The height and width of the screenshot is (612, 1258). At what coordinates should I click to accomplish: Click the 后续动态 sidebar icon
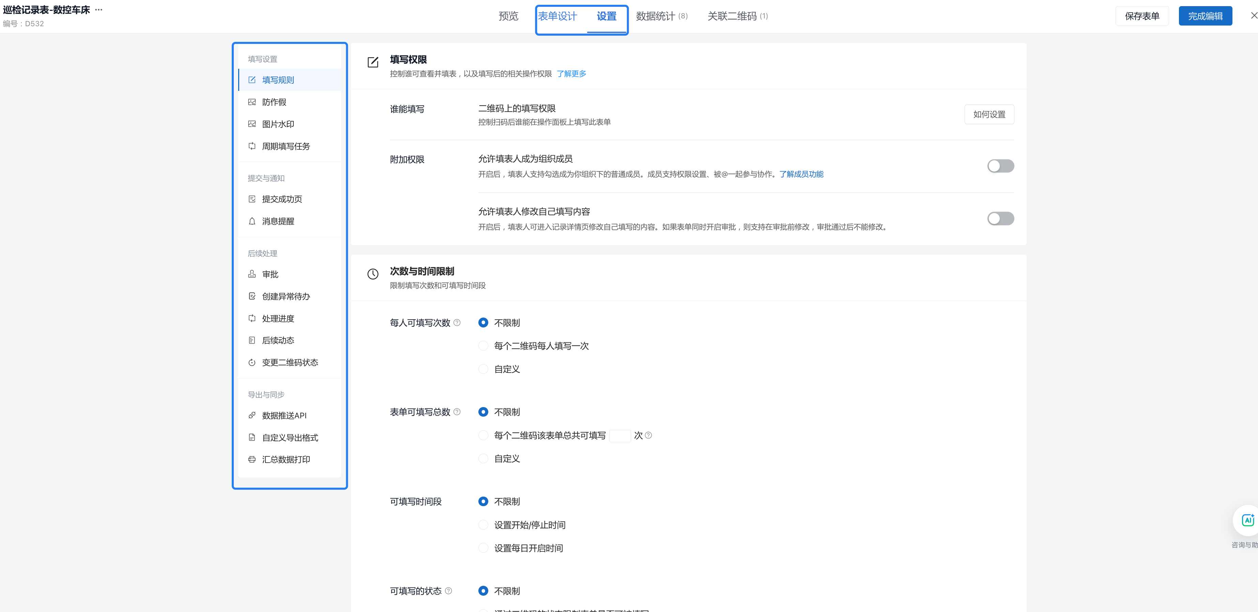point(252,340)
